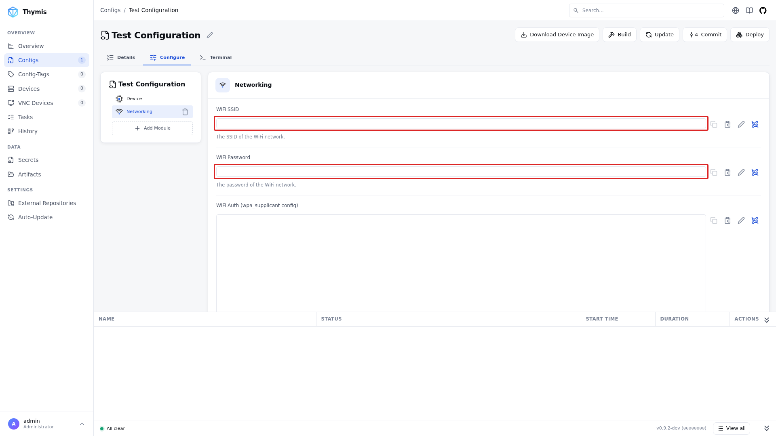Click the Download Device Image button
Image resolution: width=776 pixels, height=436 pixels.
pos(557,35)
